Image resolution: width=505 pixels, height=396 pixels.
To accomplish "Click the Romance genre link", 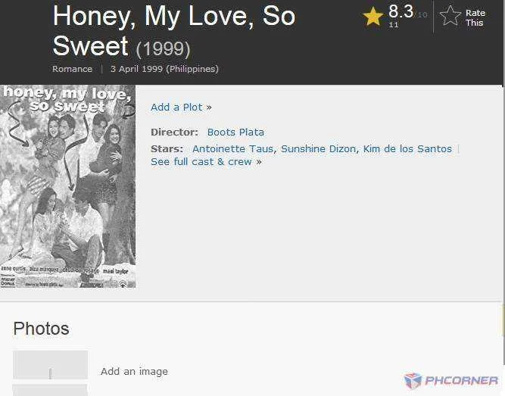I will [x=72, y=69].
